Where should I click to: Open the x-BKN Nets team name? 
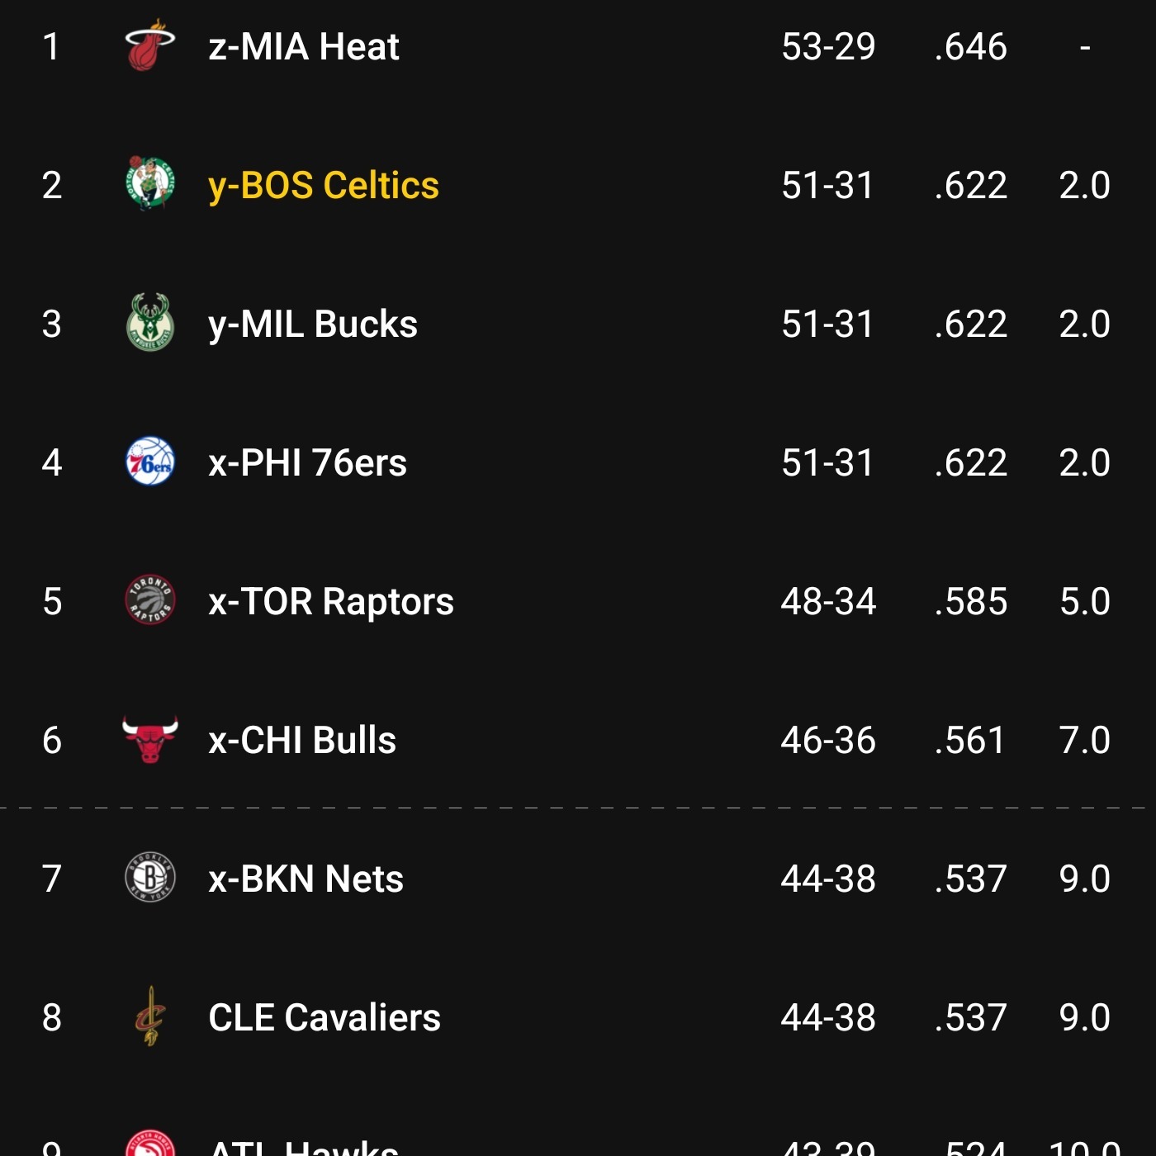pyautogui.click(x=306, y=879)
